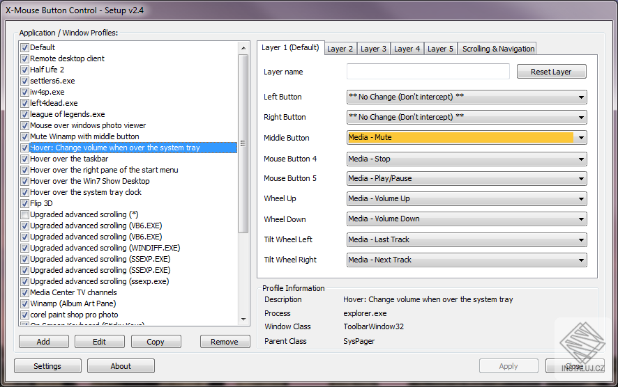Click the ToolbarWindow32 window class value
The image size is (618, 387).
[x=374, y=326]
